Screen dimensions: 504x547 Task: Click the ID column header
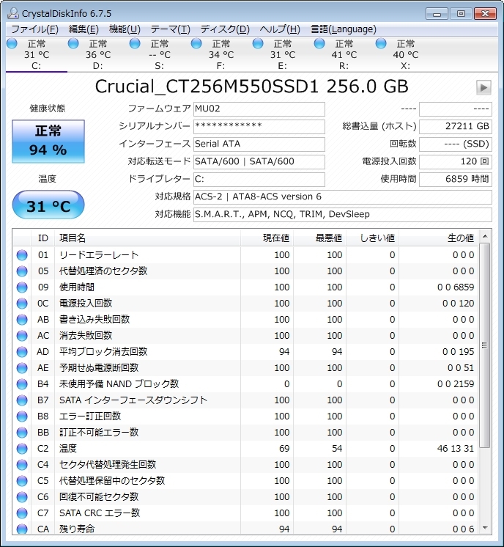click(x=43, y=238)
